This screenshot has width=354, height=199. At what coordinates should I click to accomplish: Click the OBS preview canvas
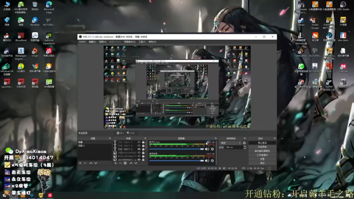pyautogui.click(x=177, y=87)
